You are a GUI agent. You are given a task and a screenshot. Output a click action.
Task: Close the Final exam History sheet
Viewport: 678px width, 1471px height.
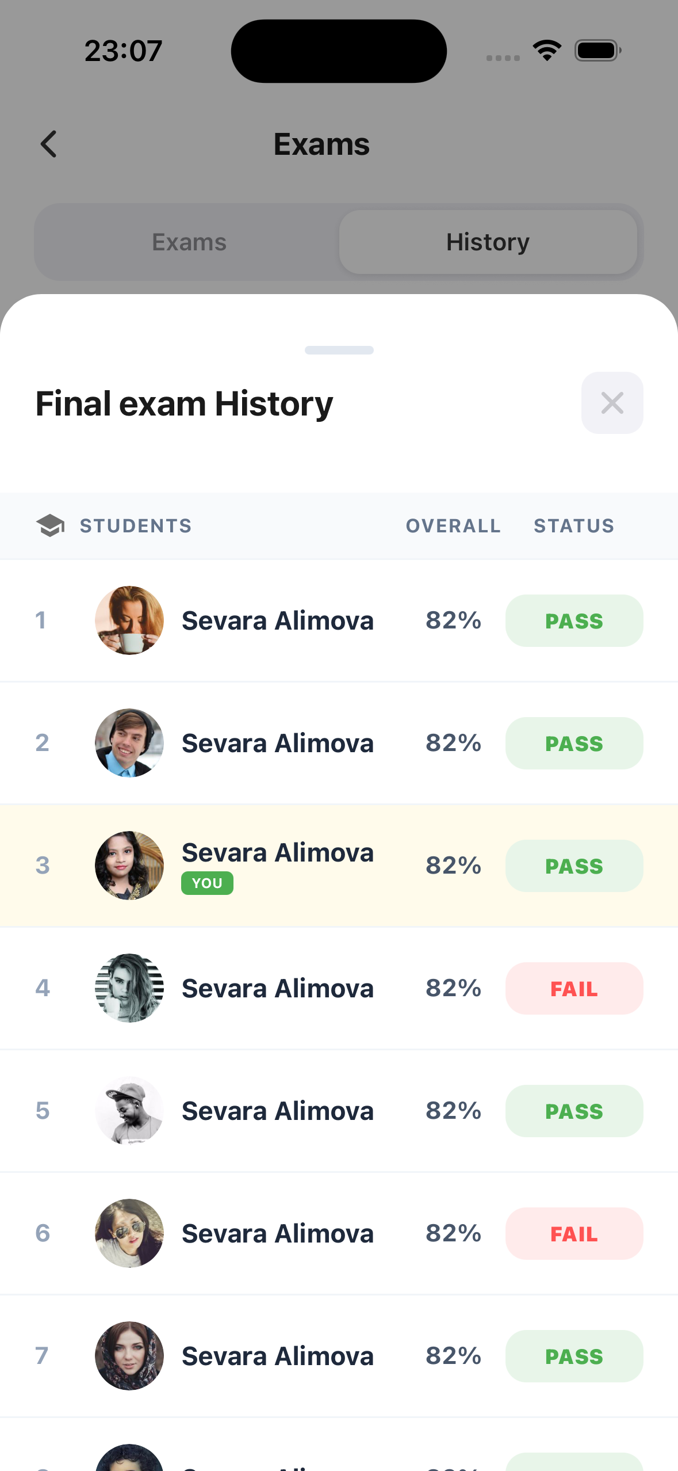pos(611,403)
